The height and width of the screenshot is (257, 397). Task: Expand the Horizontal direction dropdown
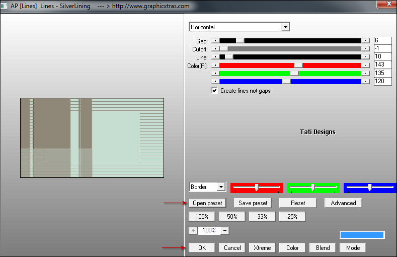point(285,27)
